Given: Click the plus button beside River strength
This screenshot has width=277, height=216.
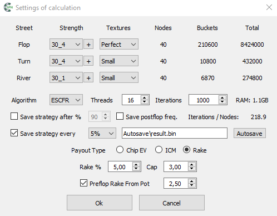Looking at the screenshot, I should [88, 78].
